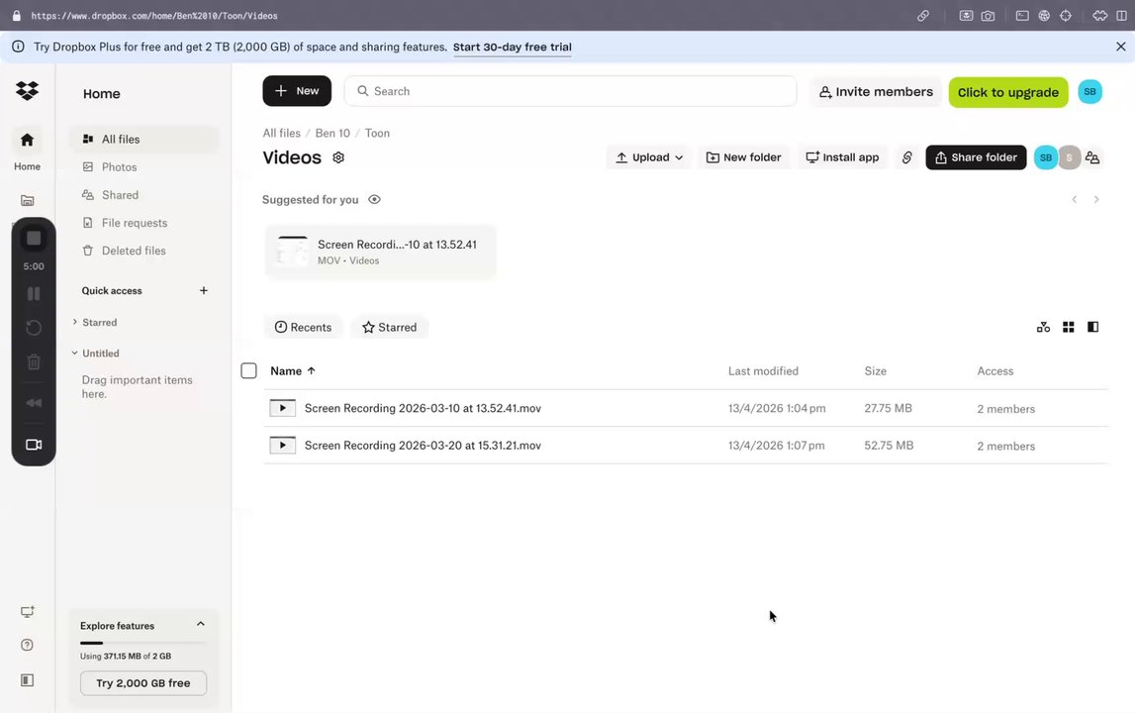Click the New button

click(x=297, y=90)
